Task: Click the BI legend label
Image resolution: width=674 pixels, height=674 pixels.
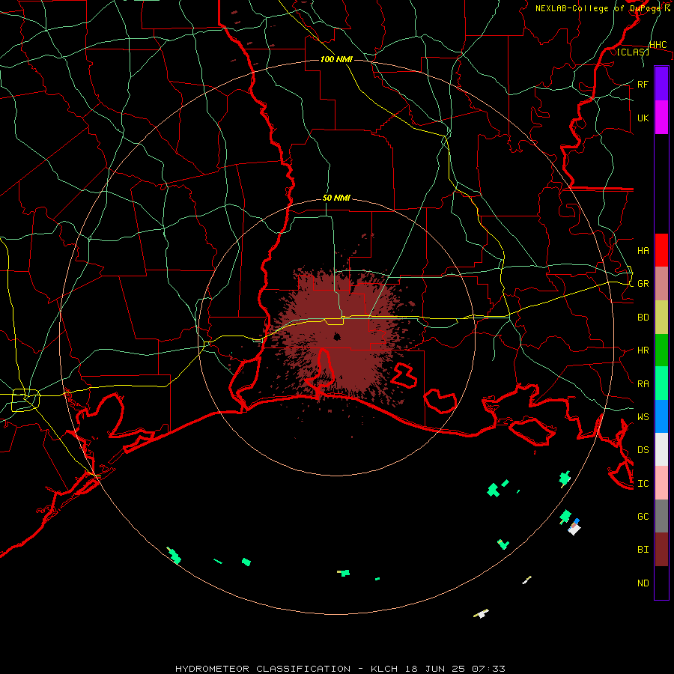Action: (x=643, y=550)
